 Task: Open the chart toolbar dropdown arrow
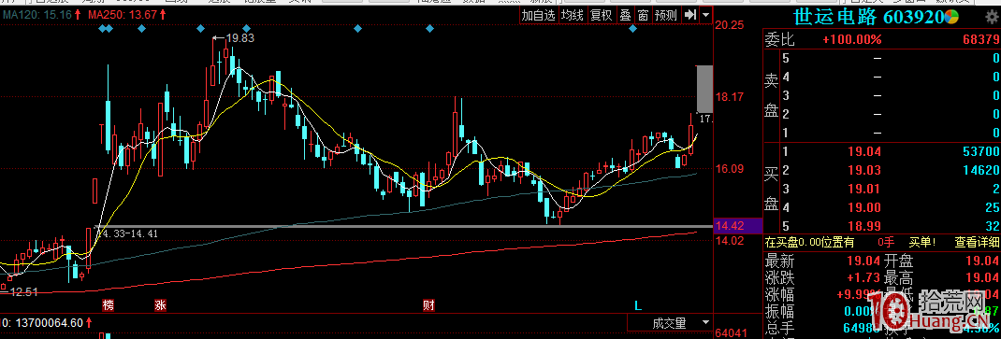tap(705, 15)
